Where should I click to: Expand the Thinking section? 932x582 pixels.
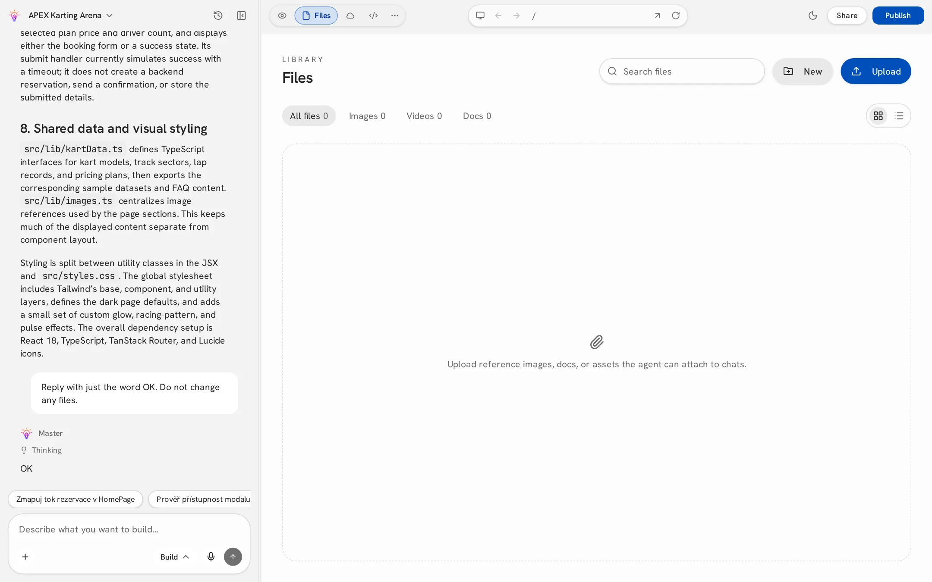point(41,450)
